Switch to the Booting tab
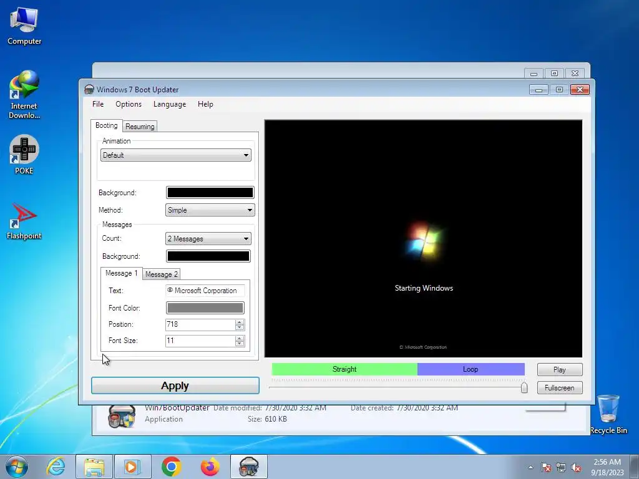 pyautogui.click(x=106, y=125)
